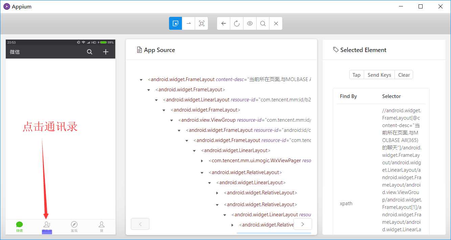Click the Back arrow toolbar button
This screenshot has width=451, height=240.
pos(223,23)
